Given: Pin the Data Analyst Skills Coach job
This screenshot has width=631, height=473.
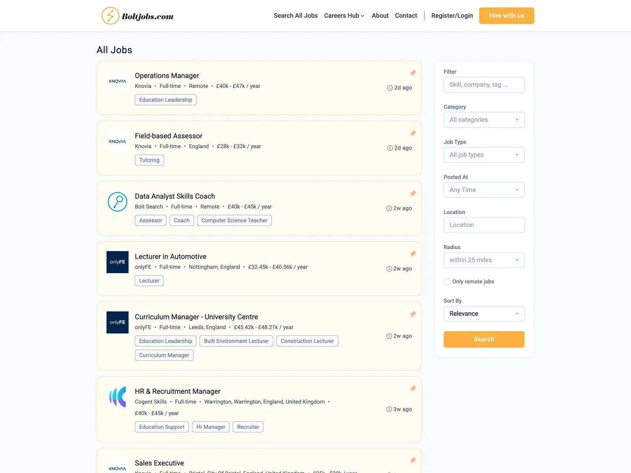Looking at the screenshot, I should 413,194.
